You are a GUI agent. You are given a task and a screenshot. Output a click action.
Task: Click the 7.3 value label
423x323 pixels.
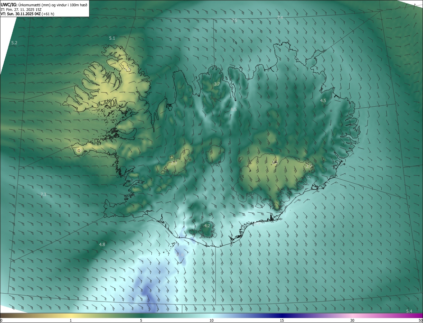[x=43, y=195]
